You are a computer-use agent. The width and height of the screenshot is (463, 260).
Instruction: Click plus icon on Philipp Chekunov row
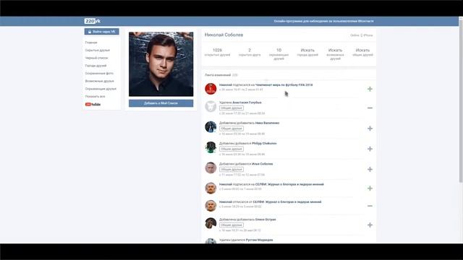pyautogui.click(x=370, y=149)
